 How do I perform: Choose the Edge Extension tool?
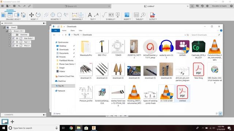point(66,15)
